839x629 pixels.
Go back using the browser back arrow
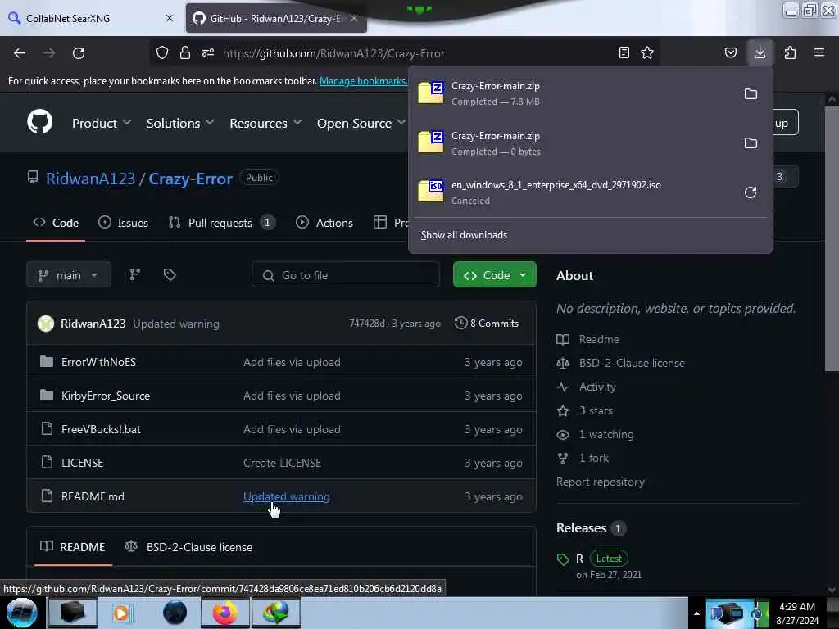tap(20, 53)
